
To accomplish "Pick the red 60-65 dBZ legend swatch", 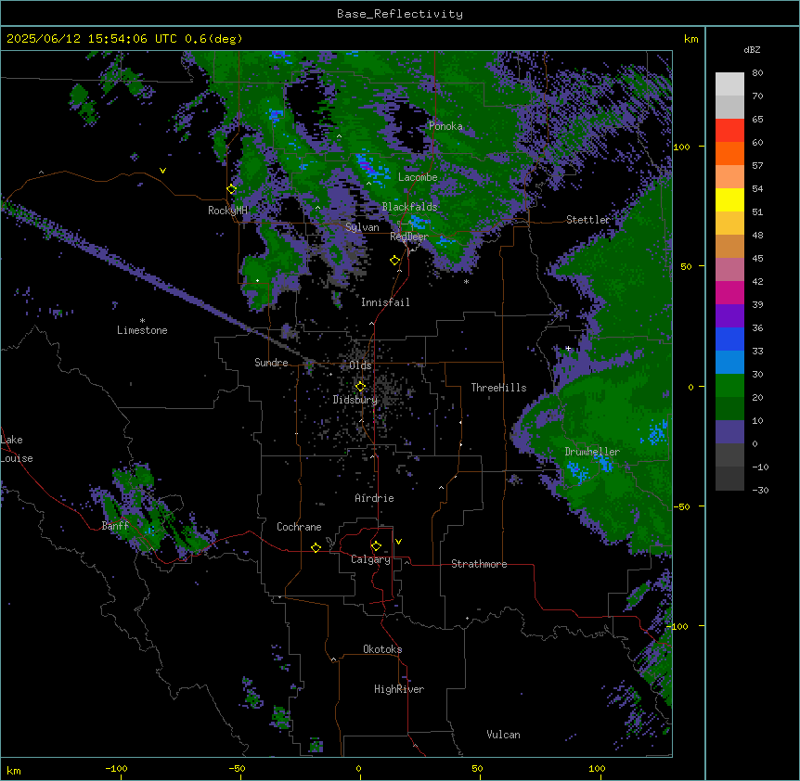I will tap(729, 131).
